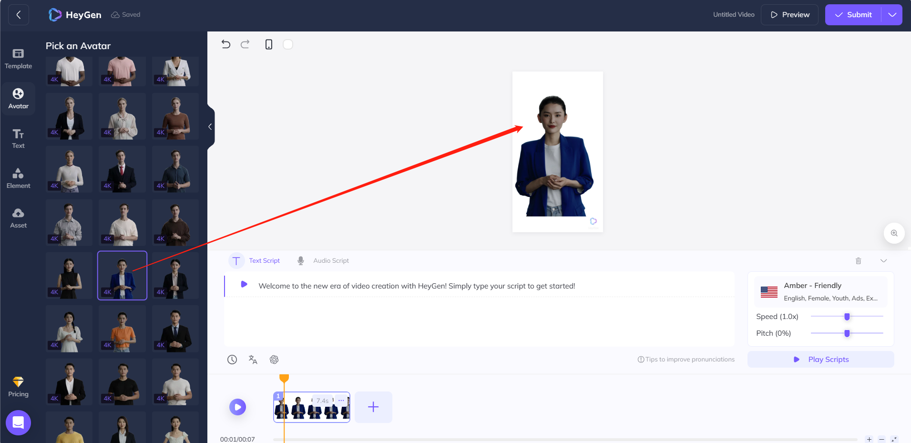Viewport: 911px width, 443px height.
Task: Delete the script with the trash icon
Action: (858, 261)
